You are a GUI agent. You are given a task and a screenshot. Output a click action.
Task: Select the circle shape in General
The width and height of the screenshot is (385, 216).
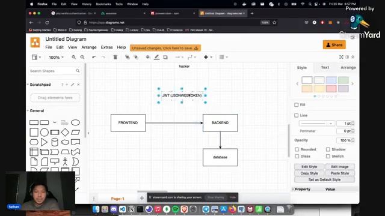coord(44,132)
